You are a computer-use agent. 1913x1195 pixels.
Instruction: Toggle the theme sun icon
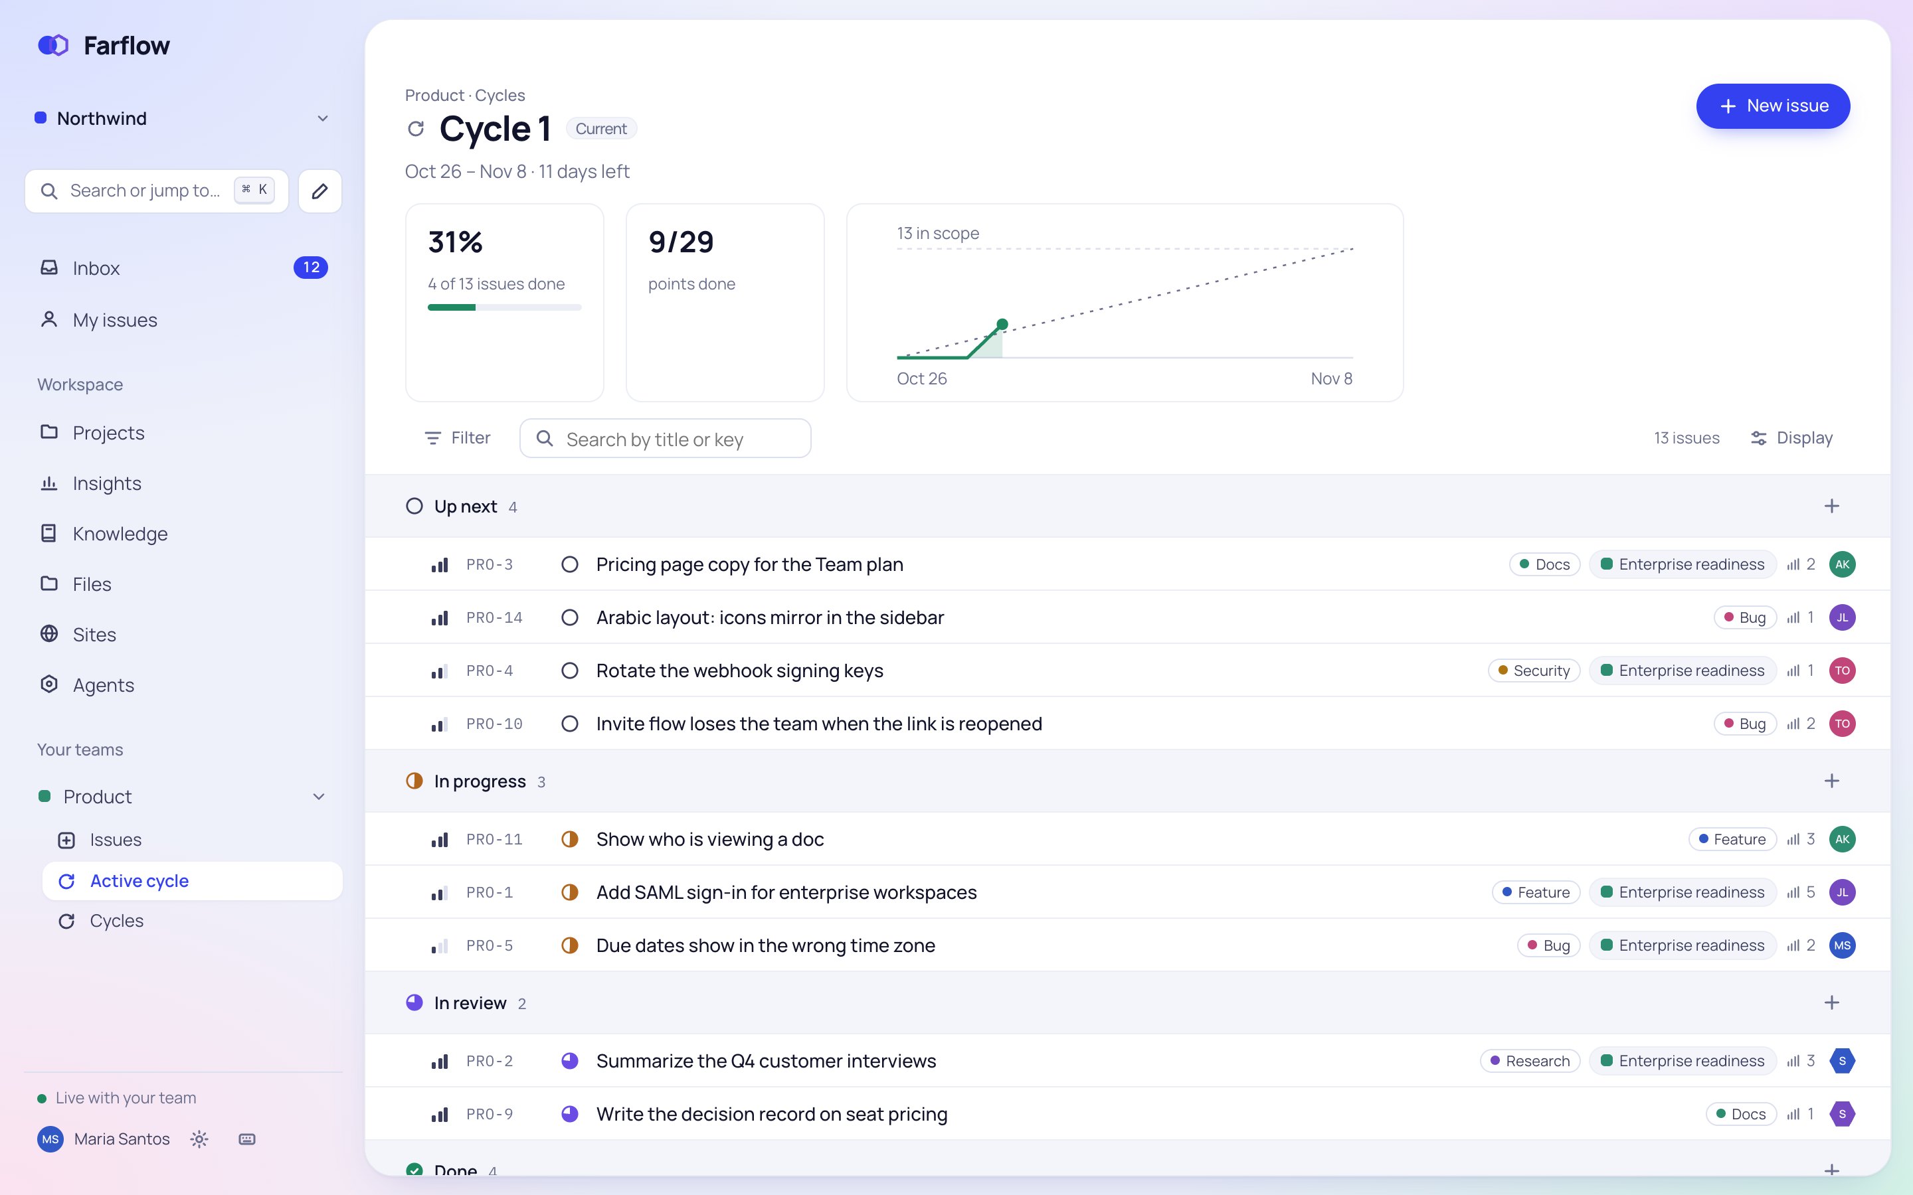[x=199, y=1139]
